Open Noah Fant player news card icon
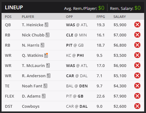146x113 pixels. 45,86
